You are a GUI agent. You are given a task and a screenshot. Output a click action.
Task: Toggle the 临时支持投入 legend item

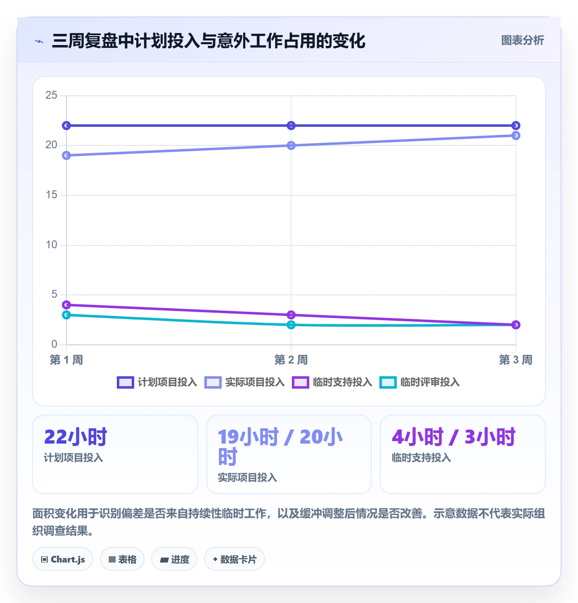tap(332, 382)
